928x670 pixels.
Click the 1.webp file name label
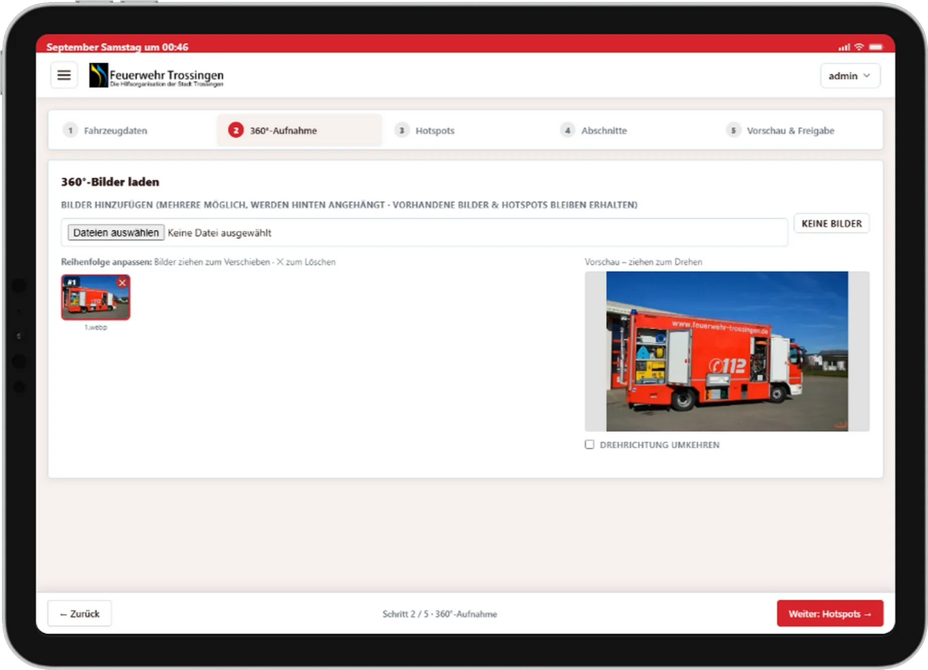point(95,327)
